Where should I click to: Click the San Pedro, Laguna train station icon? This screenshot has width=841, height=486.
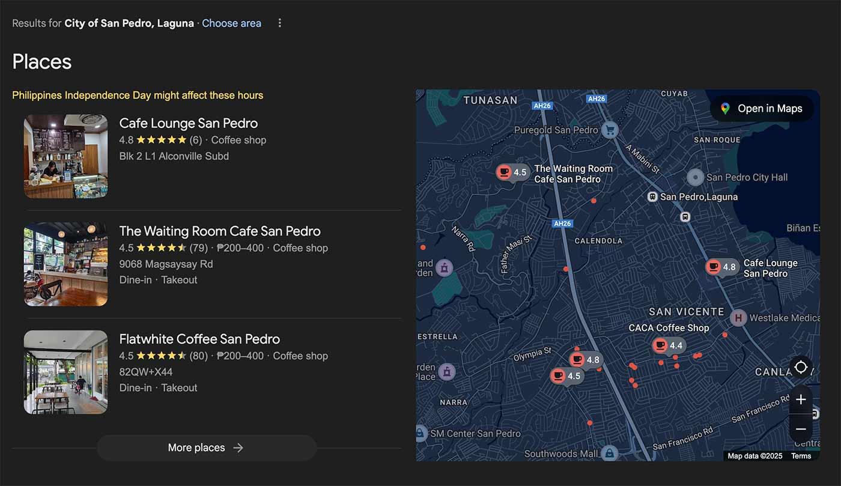652,196
